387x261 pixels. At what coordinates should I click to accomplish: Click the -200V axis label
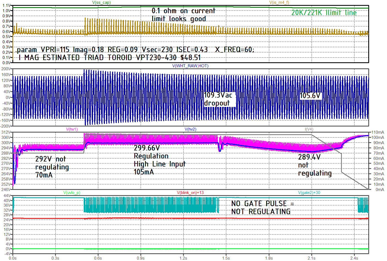pos(6,126)
